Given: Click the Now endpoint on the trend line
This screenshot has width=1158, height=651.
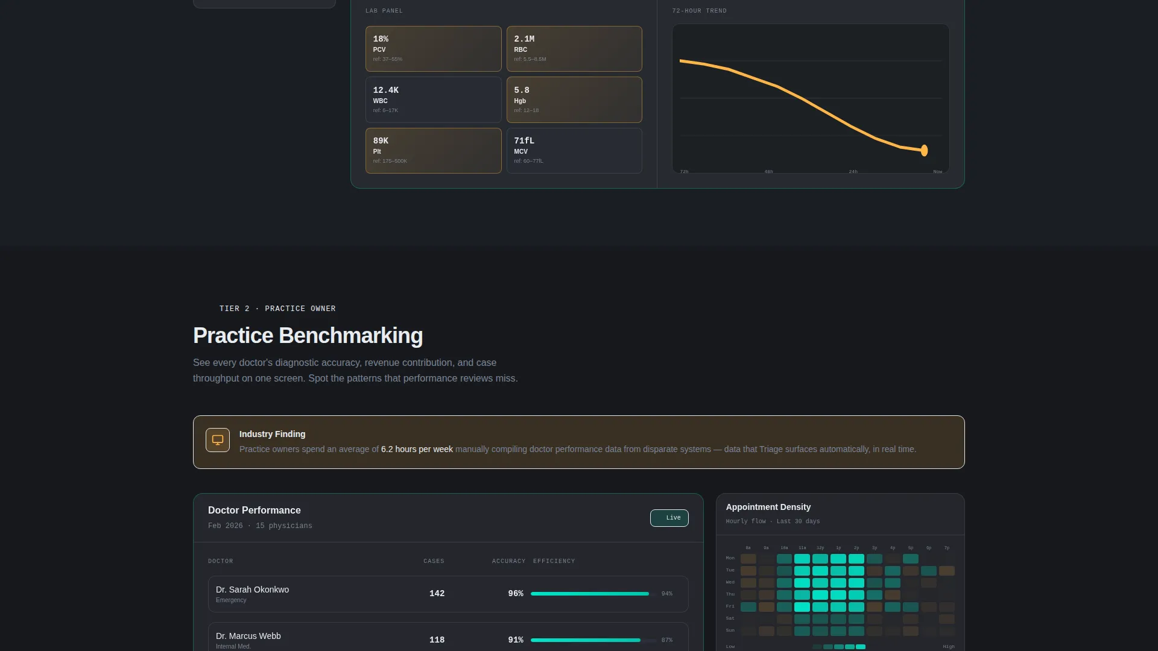Looking at the screenshot, I should [924, 151].
